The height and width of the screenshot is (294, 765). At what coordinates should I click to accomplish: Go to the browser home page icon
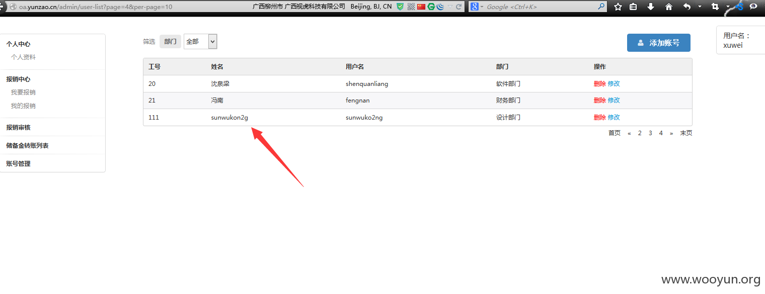(669, 7)
